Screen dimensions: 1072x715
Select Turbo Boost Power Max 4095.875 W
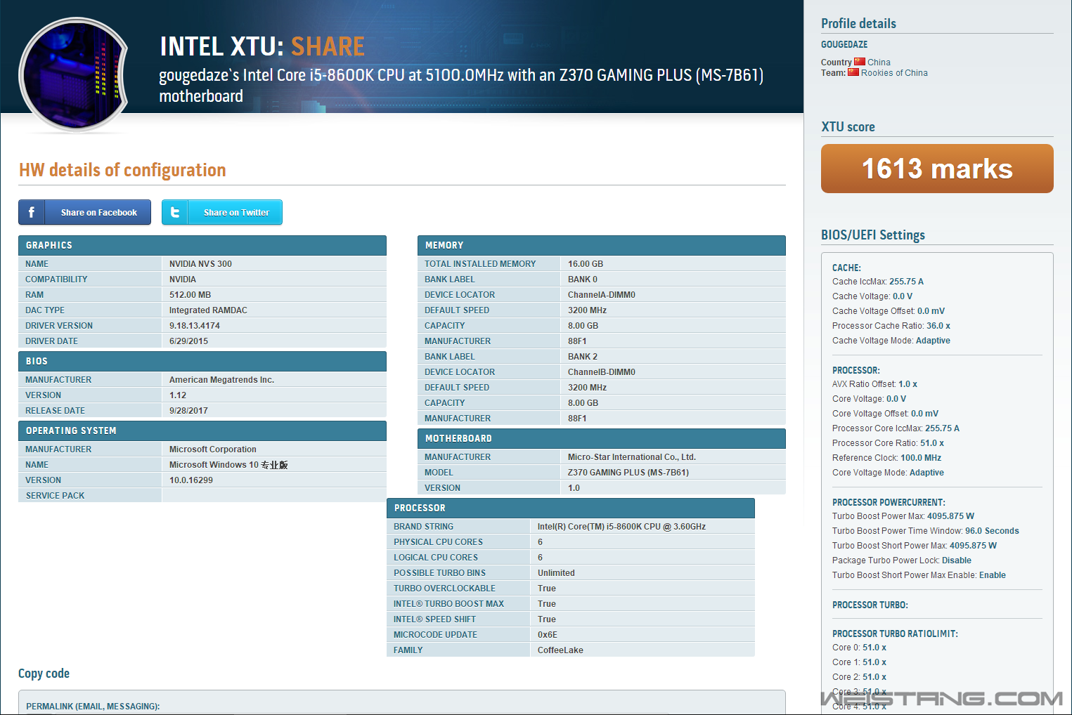[903, 516]
